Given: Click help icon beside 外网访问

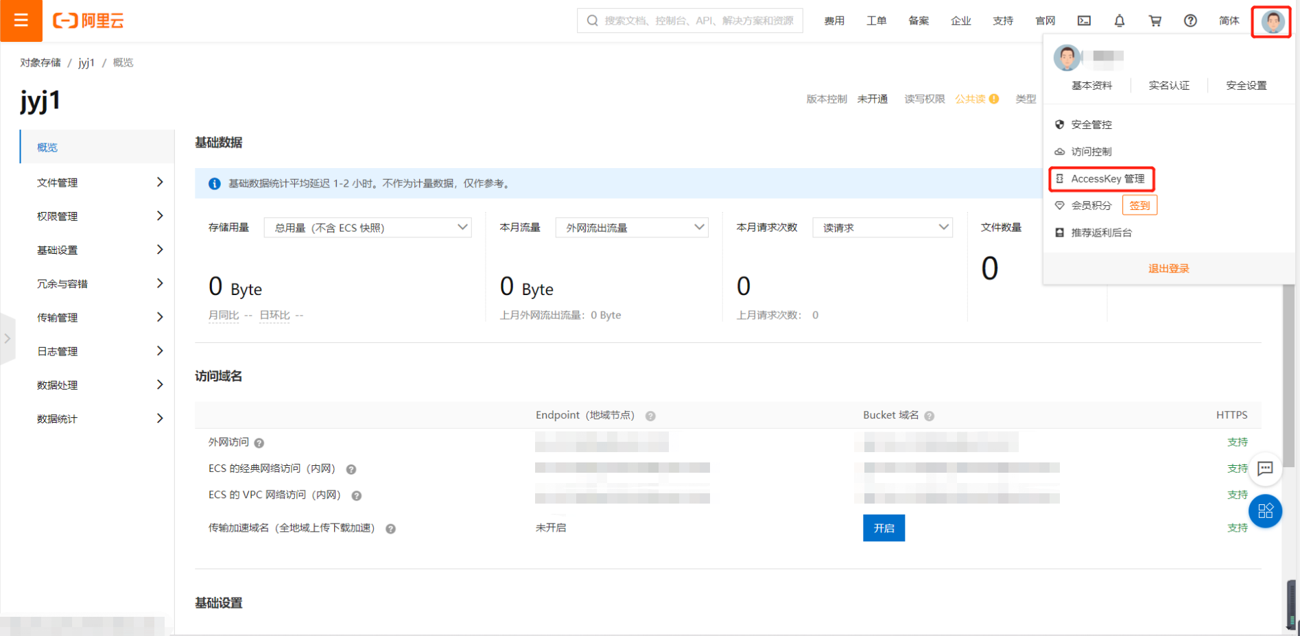Looking at the screenshot, I should 259,443.
